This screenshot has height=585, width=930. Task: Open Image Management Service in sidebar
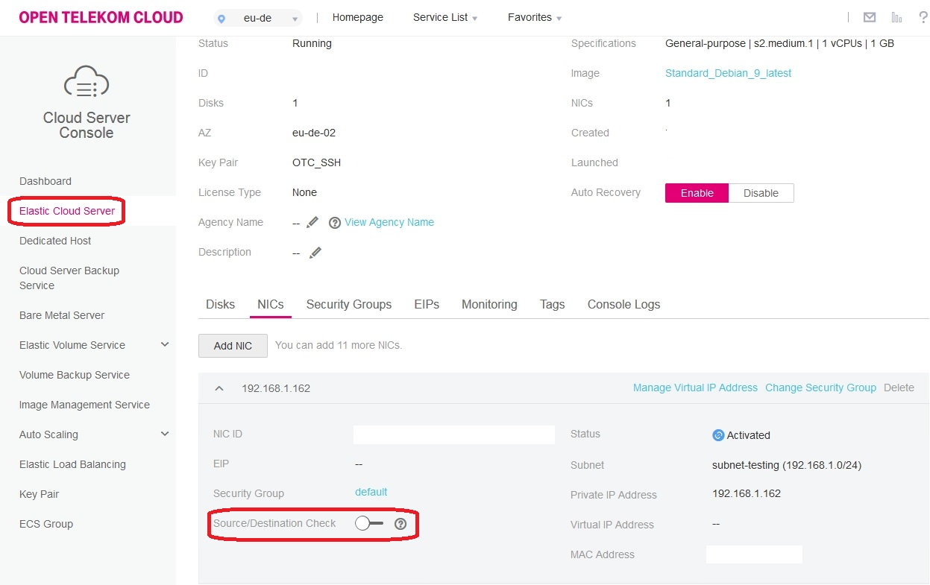tap(84, 405)
